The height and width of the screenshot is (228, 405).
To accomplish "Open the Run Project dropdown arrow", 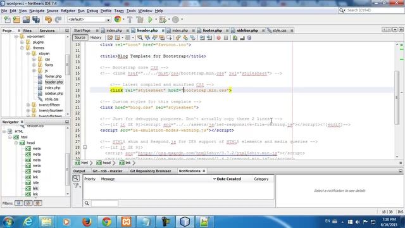I will coord(156,20).
